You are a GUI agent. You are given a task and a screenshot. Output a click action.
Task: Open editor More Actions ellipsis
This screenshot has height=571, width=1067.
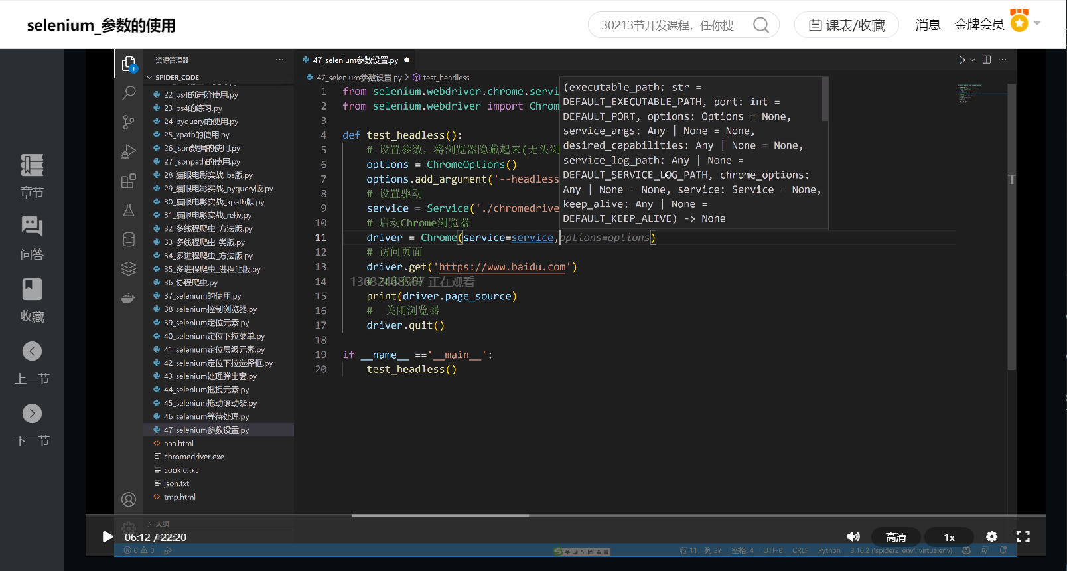[x=1002, y=60]
